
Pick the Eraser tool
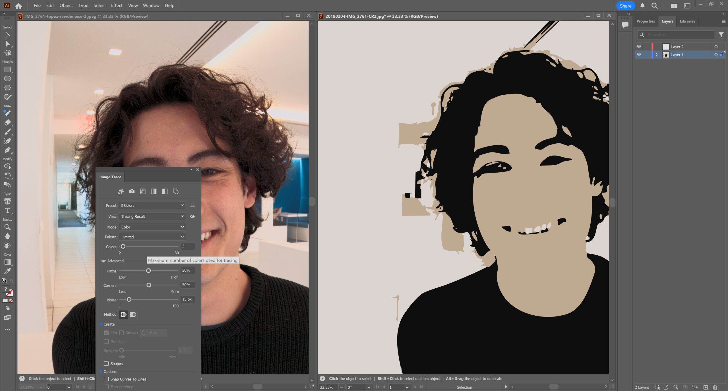point(7,123)
